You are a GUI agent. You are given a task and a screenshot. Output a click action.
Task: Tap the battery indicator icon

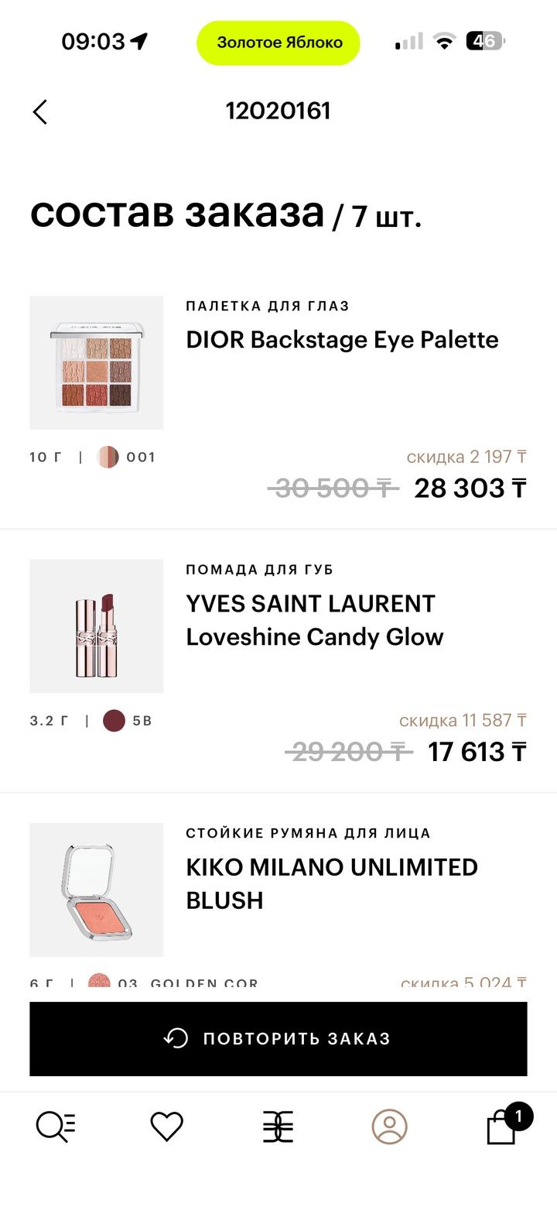(x=485, y=41)
